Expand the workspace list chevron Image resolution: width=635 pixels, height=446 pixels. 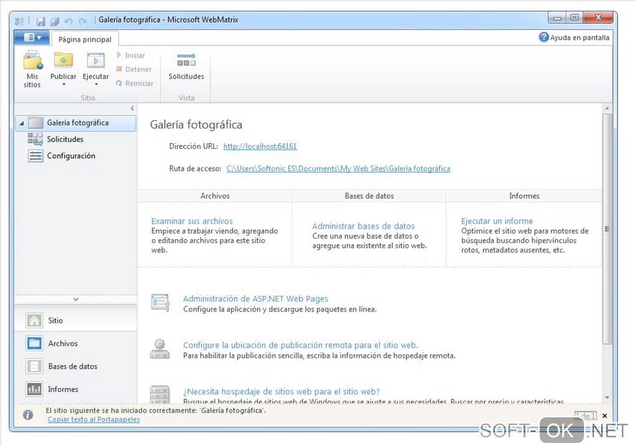pos(76,300)
